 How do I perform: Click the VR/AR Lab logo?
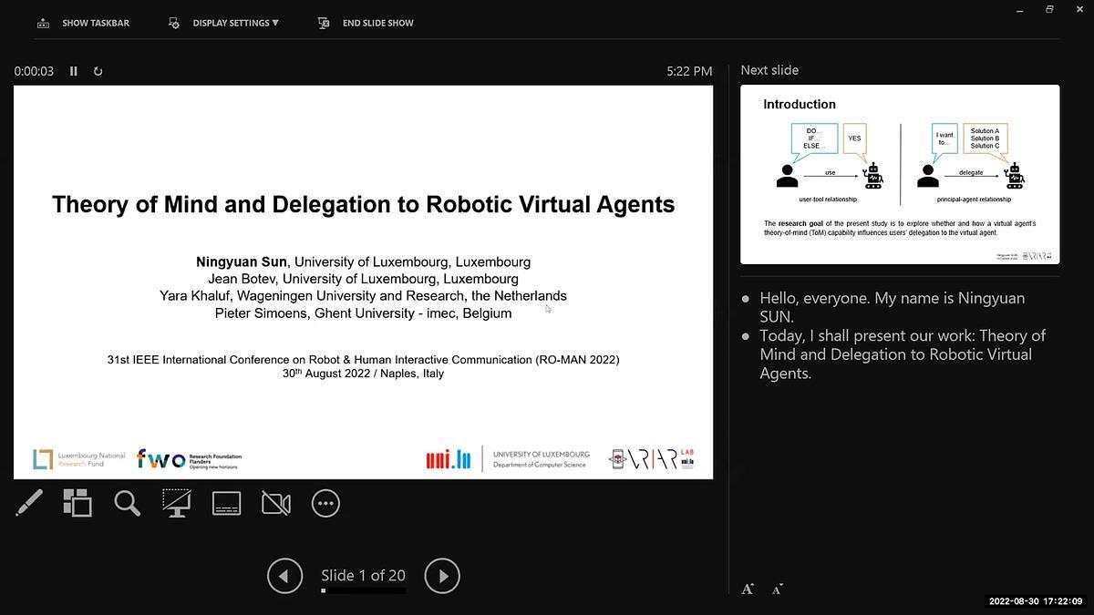652,459
